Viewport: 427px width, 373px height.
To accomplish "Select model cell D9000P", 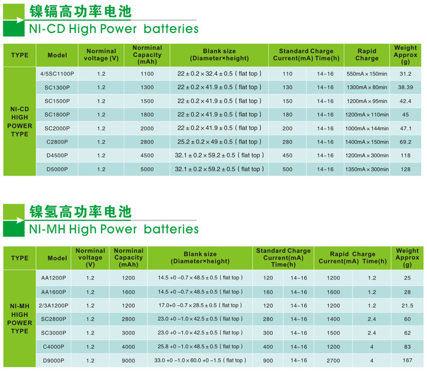I will [54, 361].
